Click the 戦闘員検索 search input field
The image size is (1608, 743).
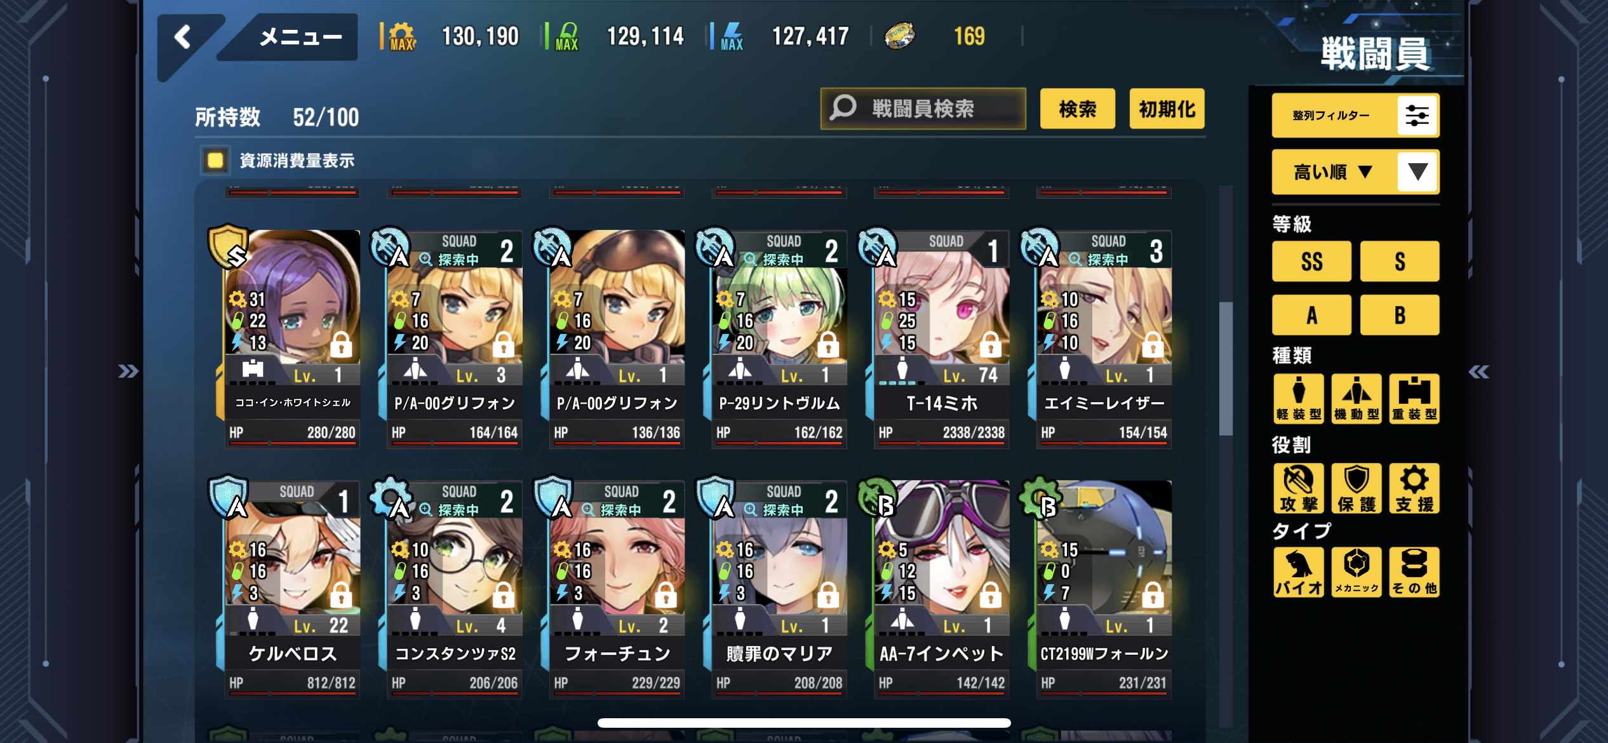[923, 109]
